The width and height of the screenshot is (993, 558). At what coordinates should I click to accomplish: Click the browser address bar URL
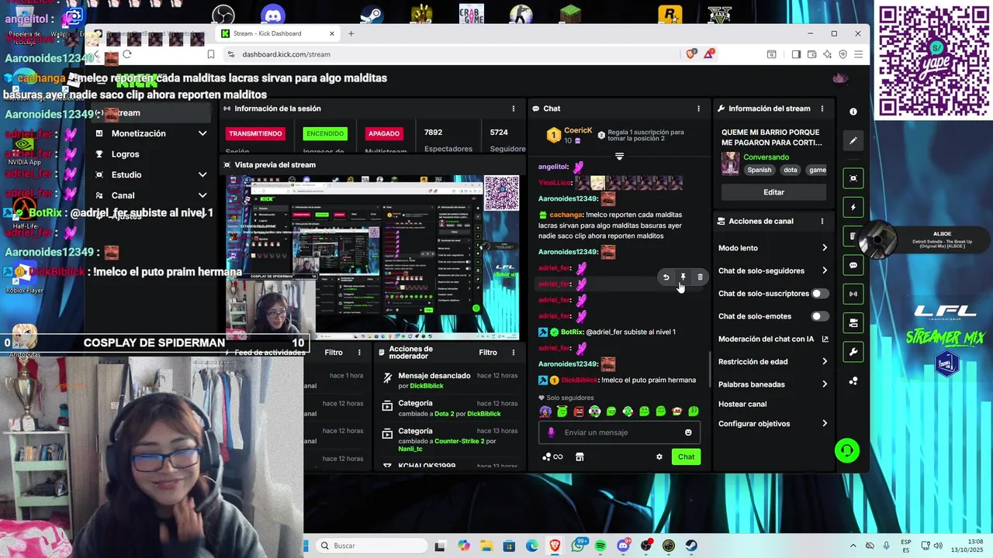286,54
